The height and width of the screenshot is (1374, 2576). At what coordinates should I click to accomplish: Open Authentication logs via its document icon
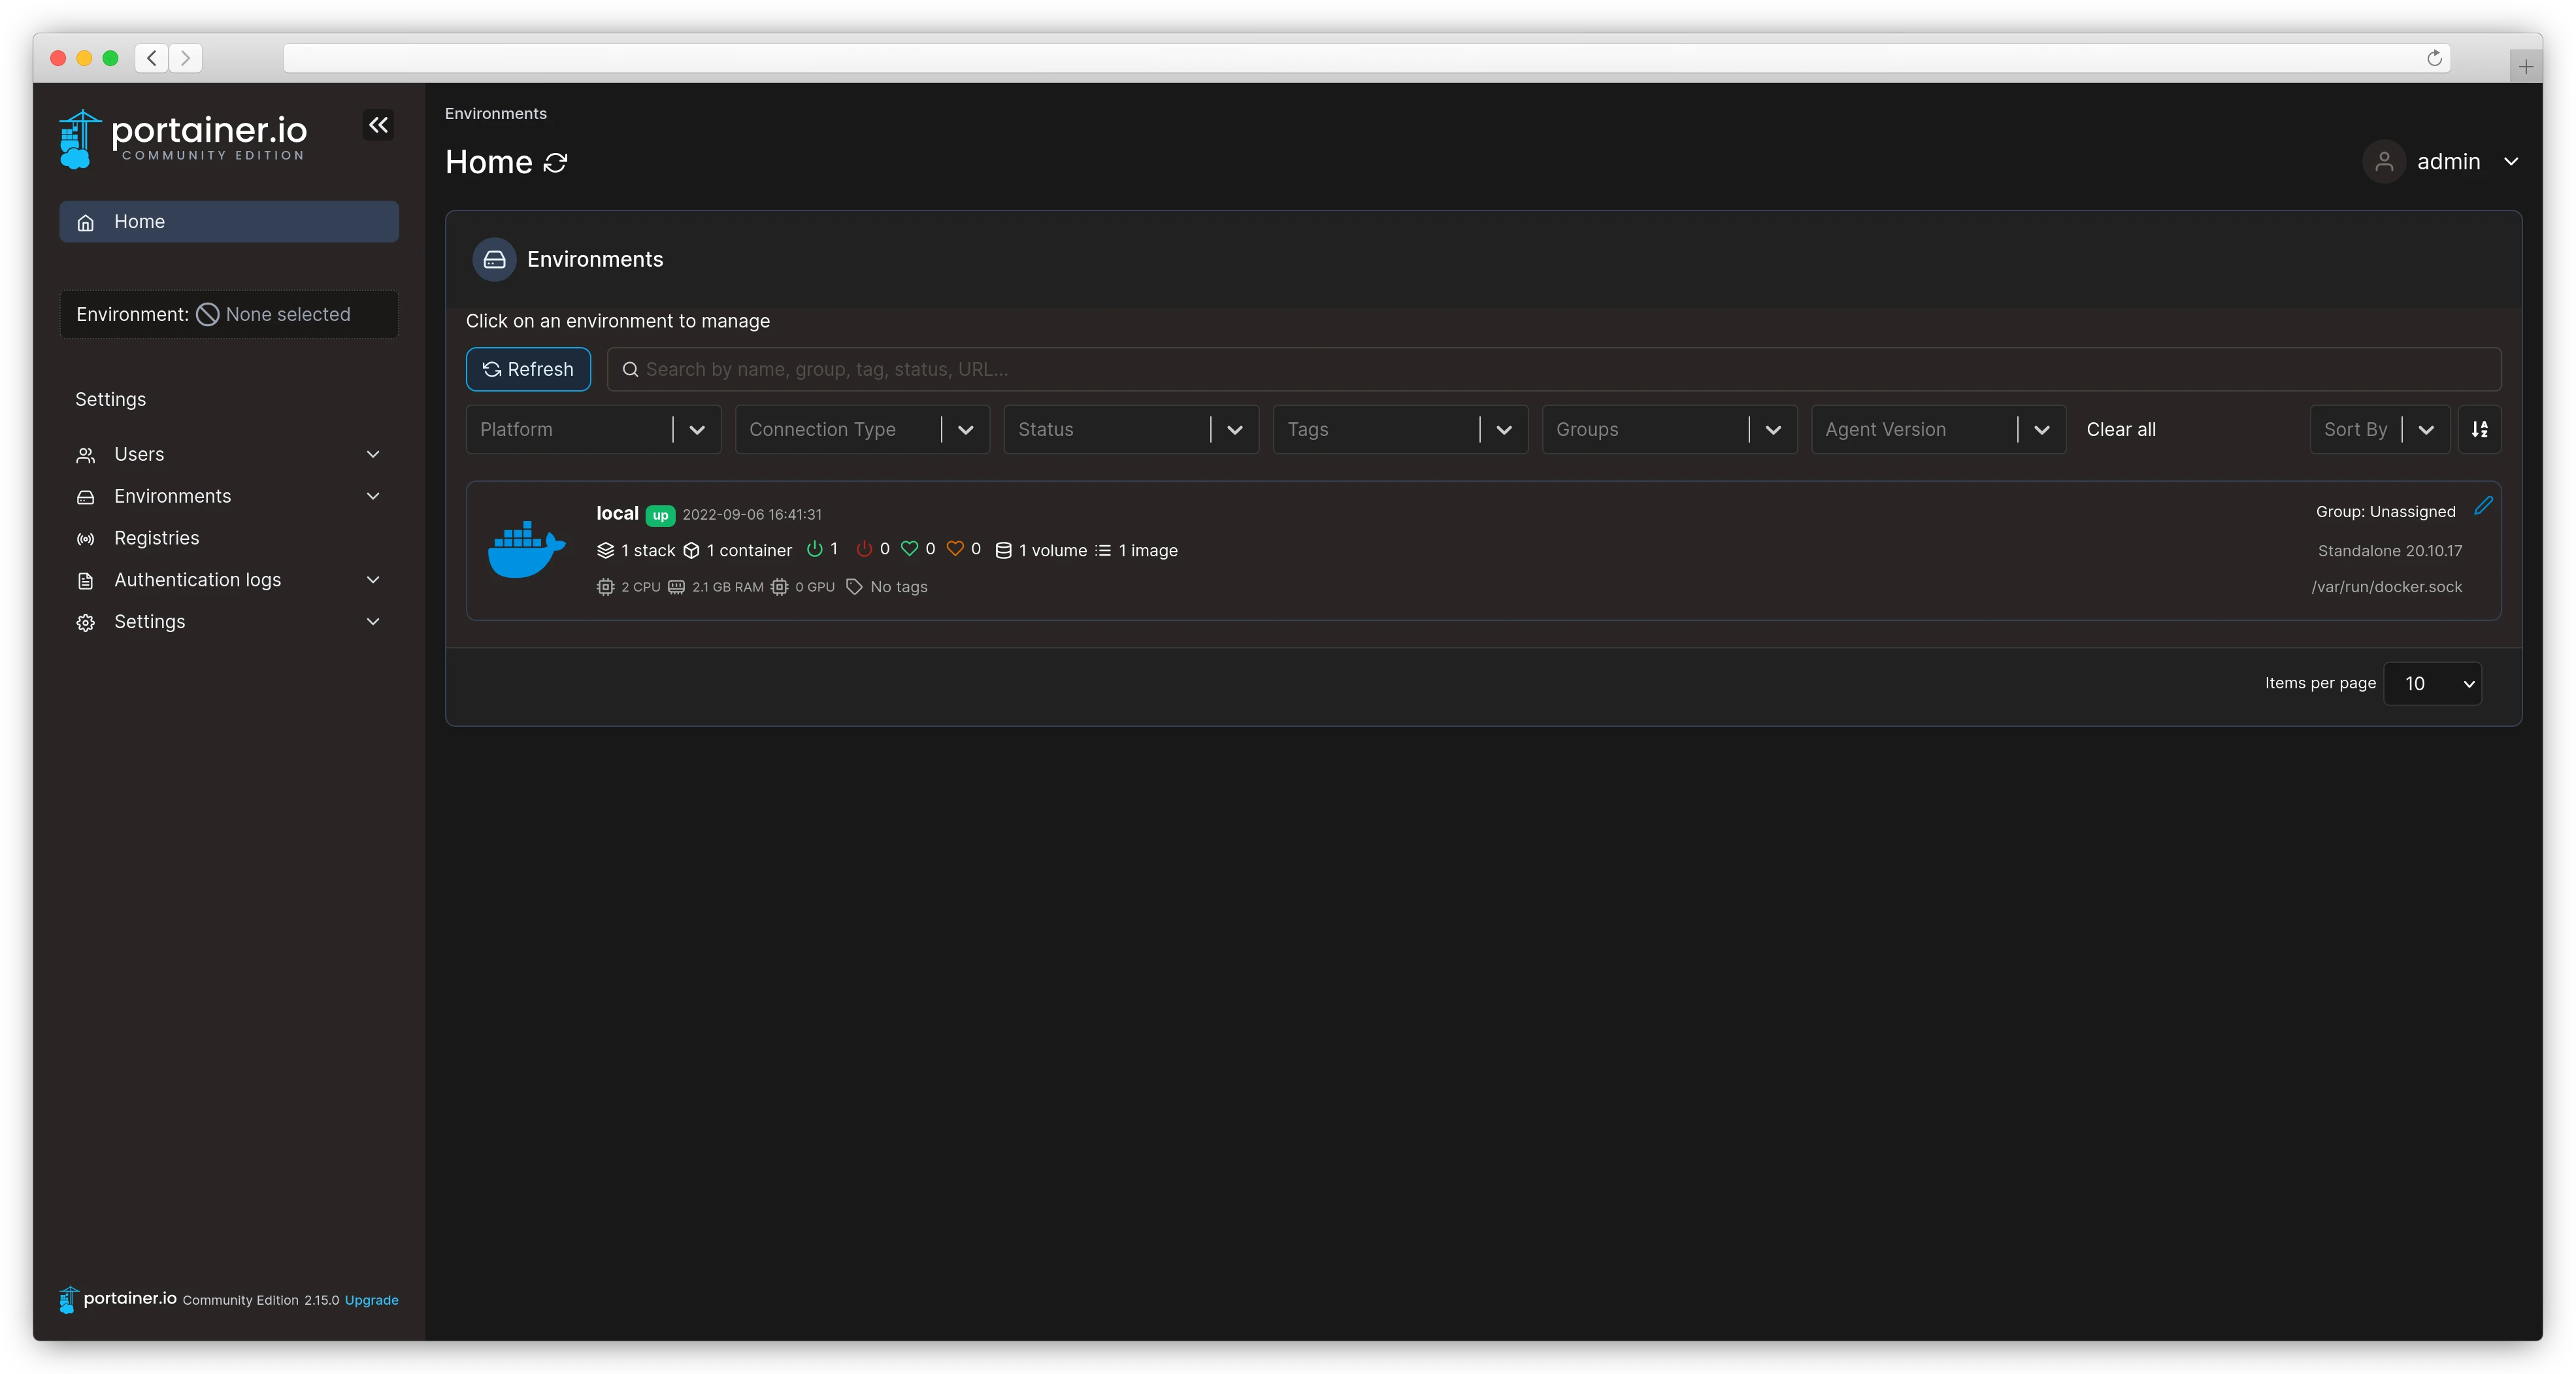click(86, 580)
